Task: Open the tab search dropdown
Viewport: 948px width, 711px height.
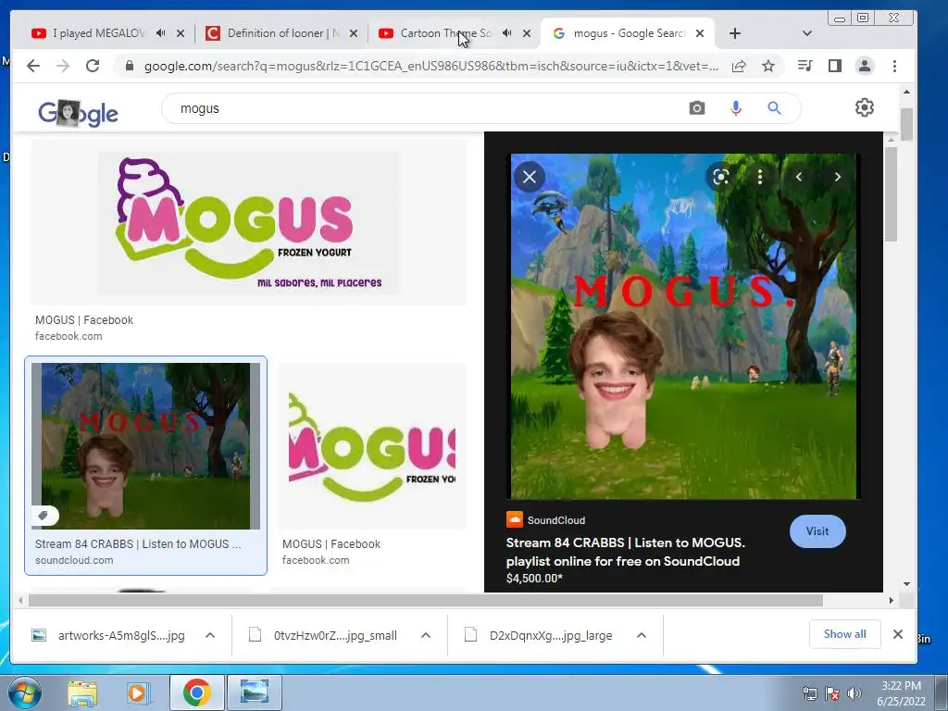Action: click(x=806, y=33)
